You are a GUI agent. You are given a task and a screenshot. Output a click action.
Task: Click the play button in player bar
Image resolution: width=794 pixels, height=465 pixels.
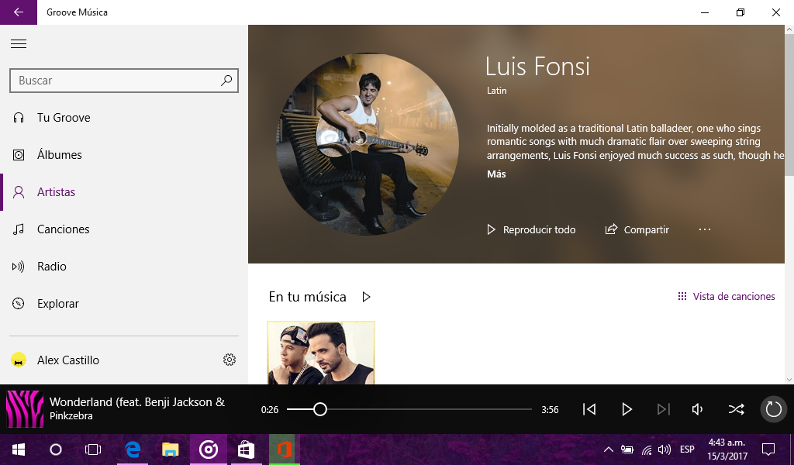click(x=627, y=409)
